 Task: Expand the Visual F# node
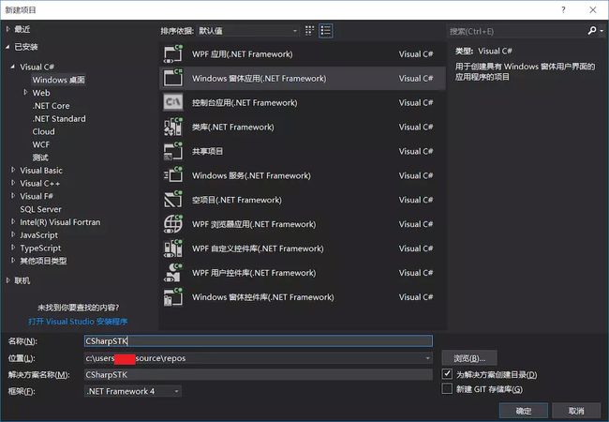click(13, 196)
